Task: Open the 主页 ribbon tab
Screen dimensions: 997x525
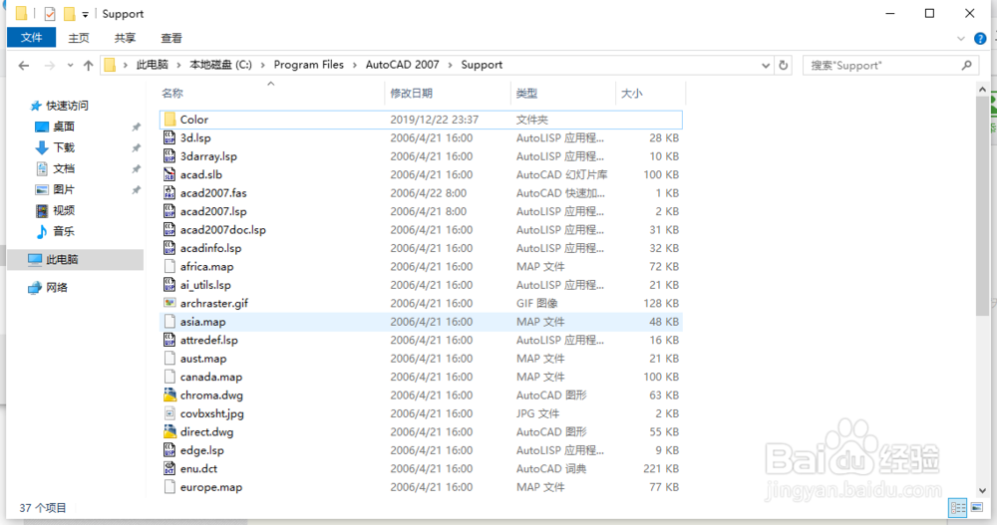Action: (79, 38)
